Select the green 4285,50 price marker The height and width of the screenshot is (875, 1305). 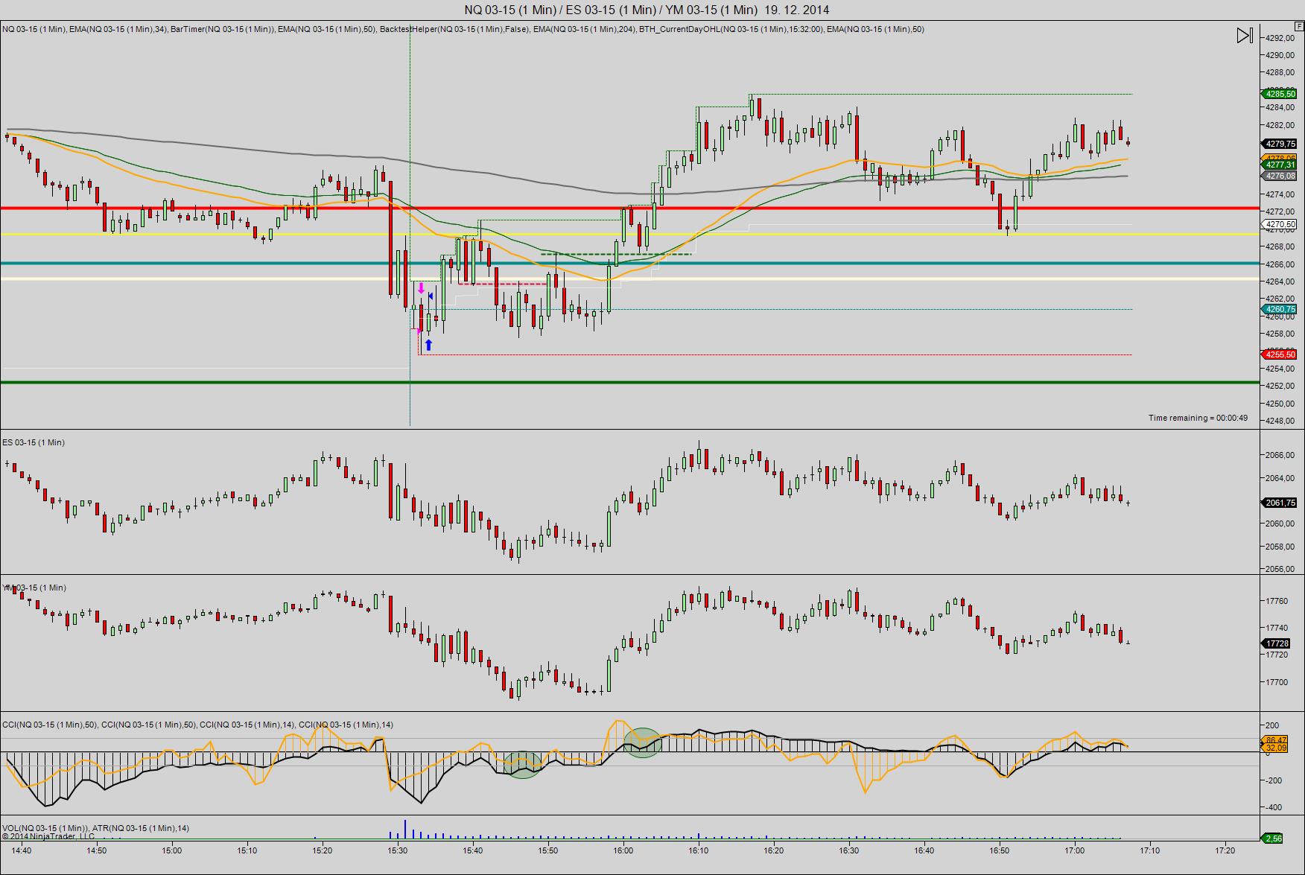coord(1280,94)
